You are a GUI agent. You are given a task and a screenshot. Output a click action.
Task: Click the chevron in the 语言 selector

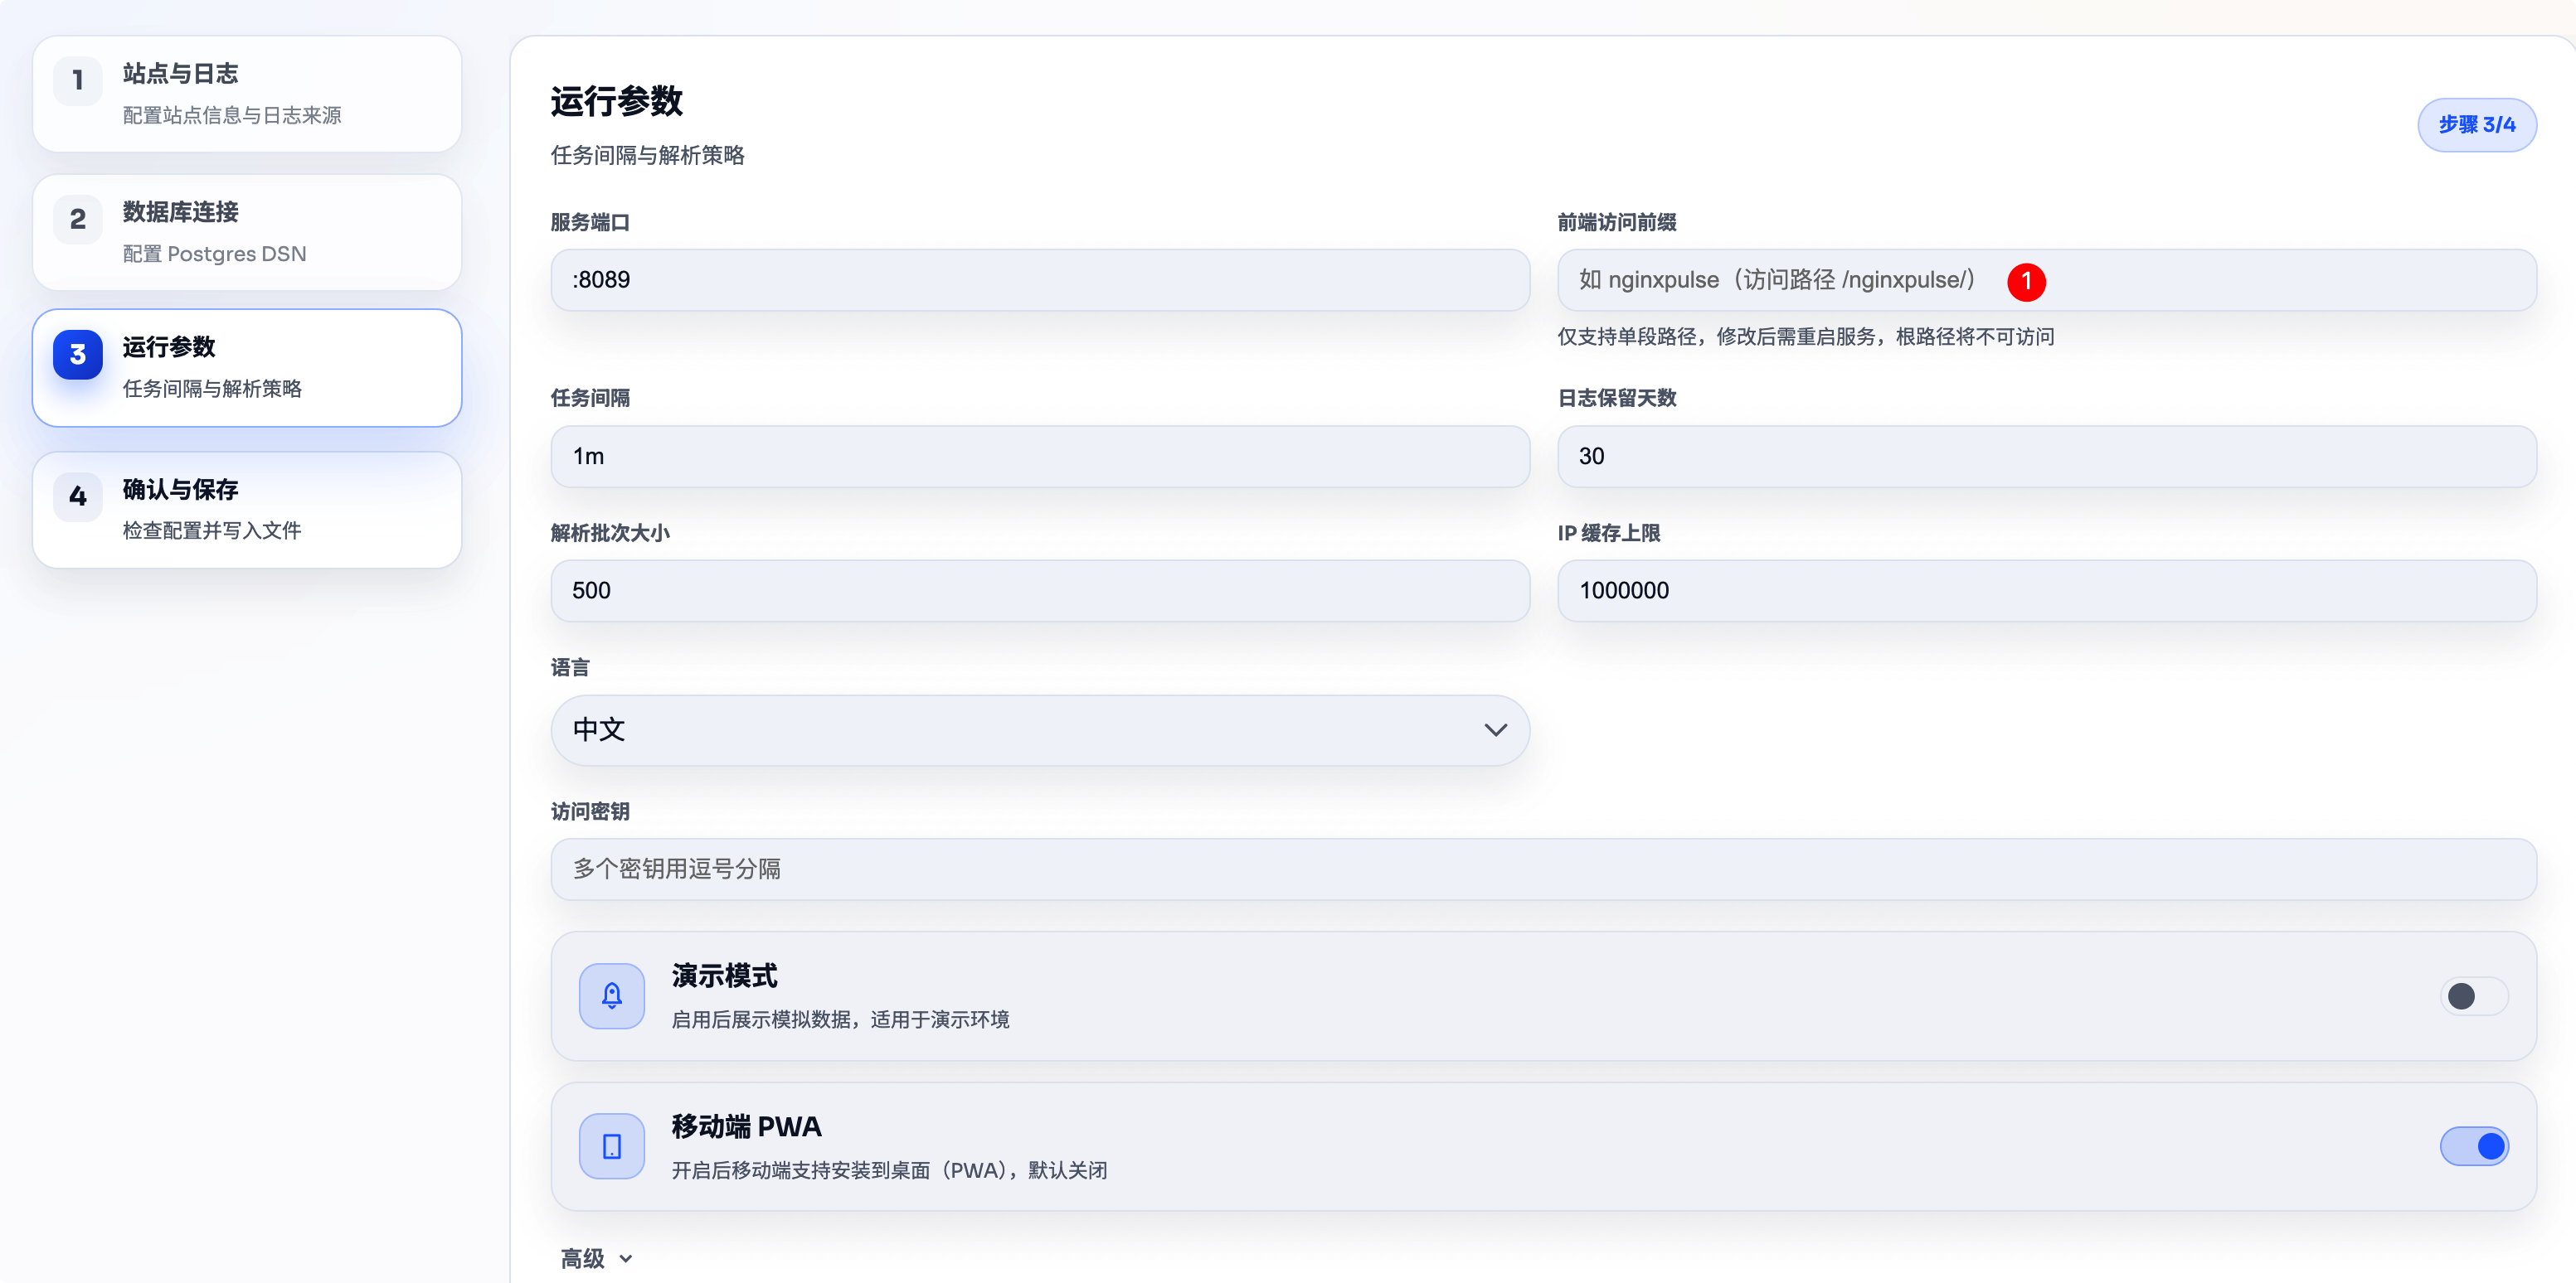(1495, 729)
